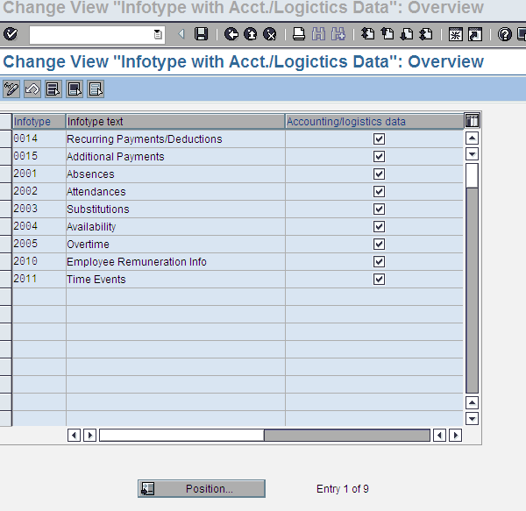Click the Time Events text cell
The image size is (526, 511).
(x=175, y=279)
